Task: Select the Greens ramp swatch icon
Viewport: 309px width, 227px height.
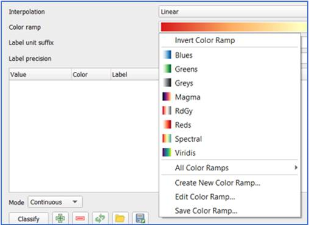Action: pos(167,69)
